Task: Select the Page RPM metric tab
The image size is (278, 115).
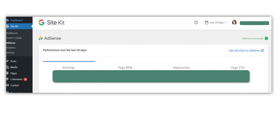Action: 125,68
